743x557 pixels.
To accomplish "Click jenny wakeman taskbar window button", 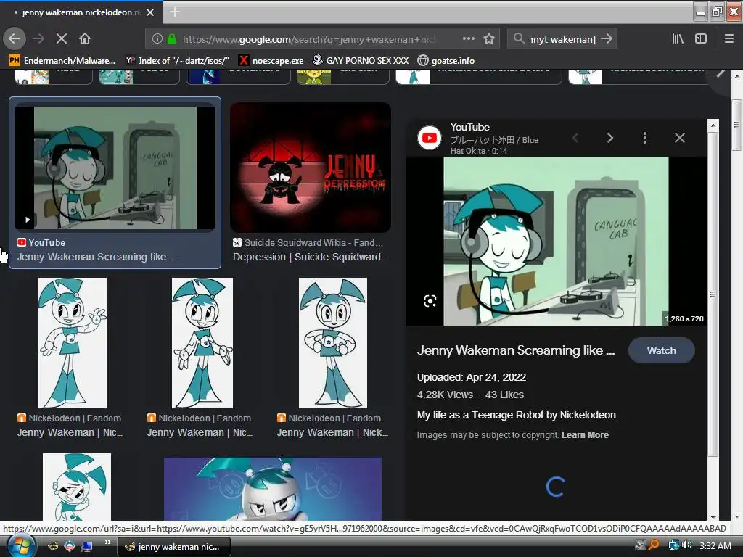I will pos(174,547).
